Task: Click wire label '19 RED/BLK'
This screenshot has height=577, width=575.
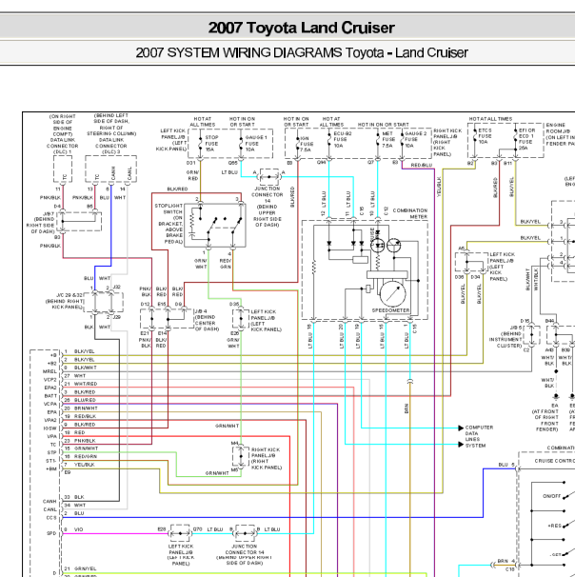Action: click(x=80, y=416)
